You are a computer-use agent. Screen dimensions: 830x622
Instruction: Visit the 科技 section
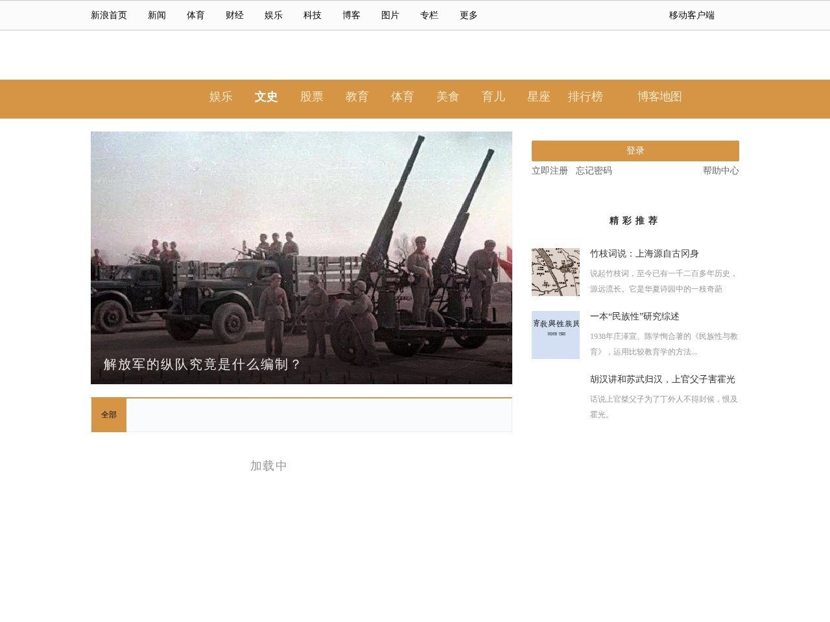pyautogui.click(x=311, y=15)
